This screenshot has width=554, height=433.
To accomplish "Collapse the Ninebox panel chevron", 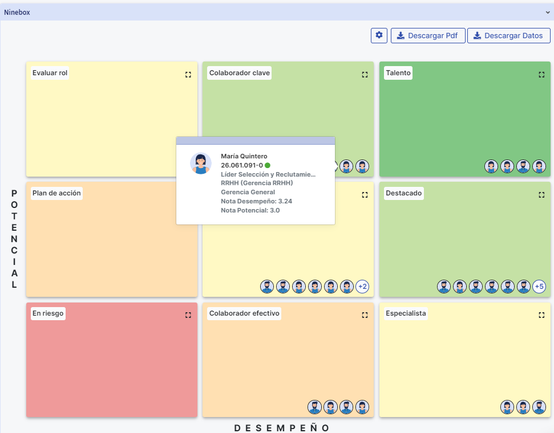I will pos(547,12).
